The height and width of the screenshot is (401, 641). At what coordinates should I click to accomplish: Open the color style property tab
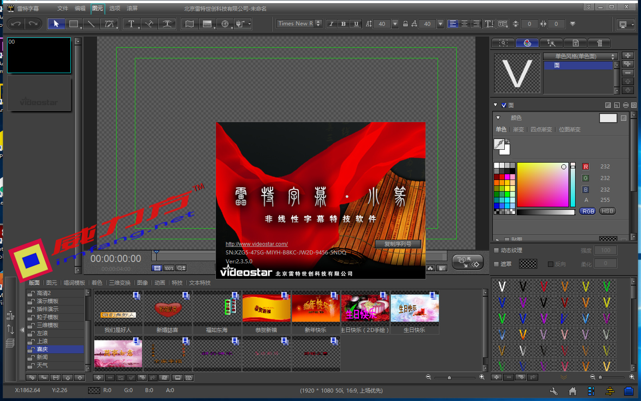(527, 43)
